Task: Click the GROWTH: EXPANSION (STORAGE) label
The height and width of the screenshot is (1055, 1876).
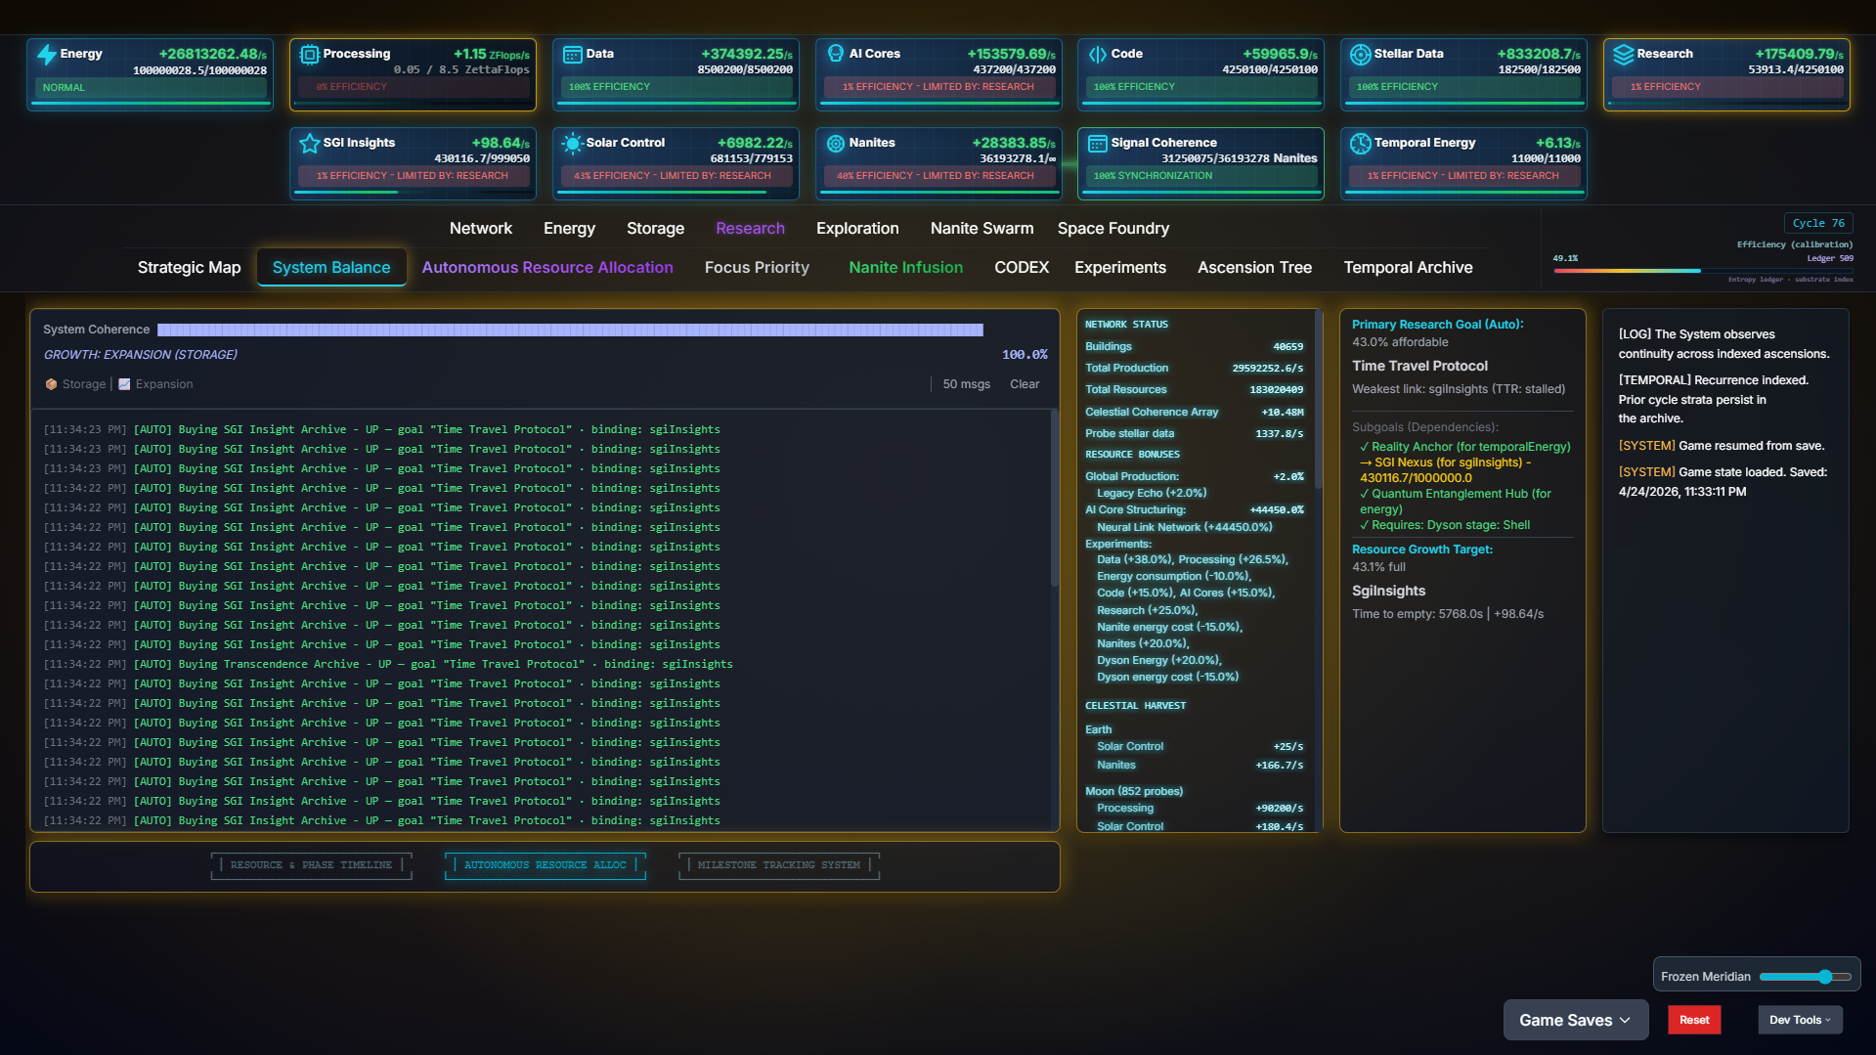Action: (x=140, y=355)
